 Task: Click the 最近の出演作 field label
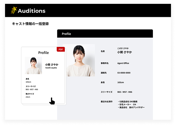(x=107, y=102)
